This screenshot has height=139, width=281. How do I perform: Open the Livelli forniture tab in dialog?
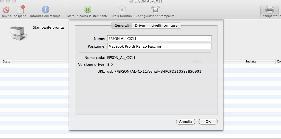165,26
